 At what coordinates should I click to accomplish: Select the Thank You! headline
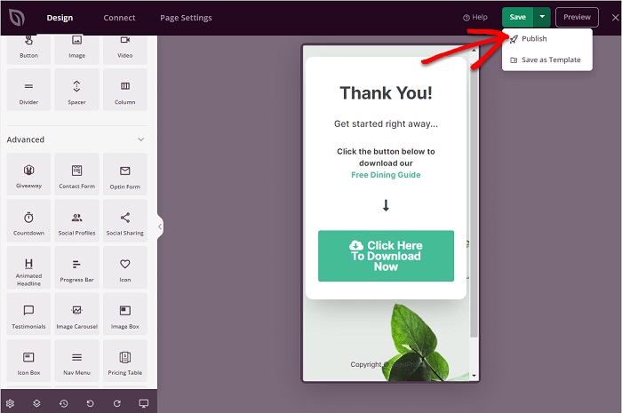pos(386,93)
